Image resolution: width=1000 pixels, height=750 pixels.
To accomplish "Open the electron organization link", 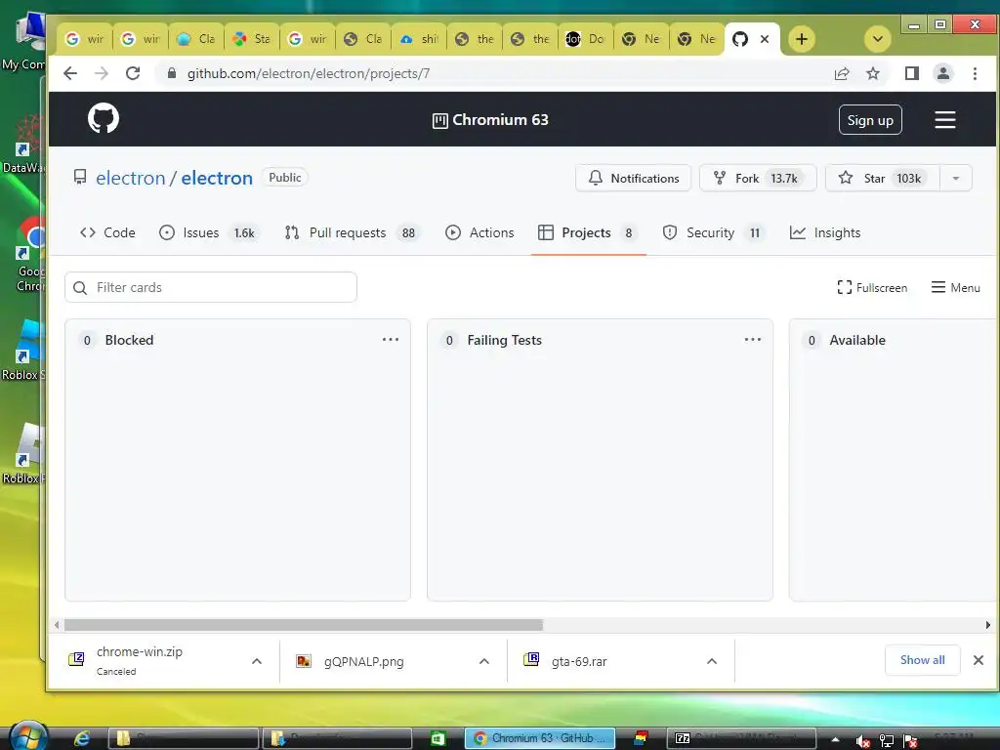I will (130, 178).
